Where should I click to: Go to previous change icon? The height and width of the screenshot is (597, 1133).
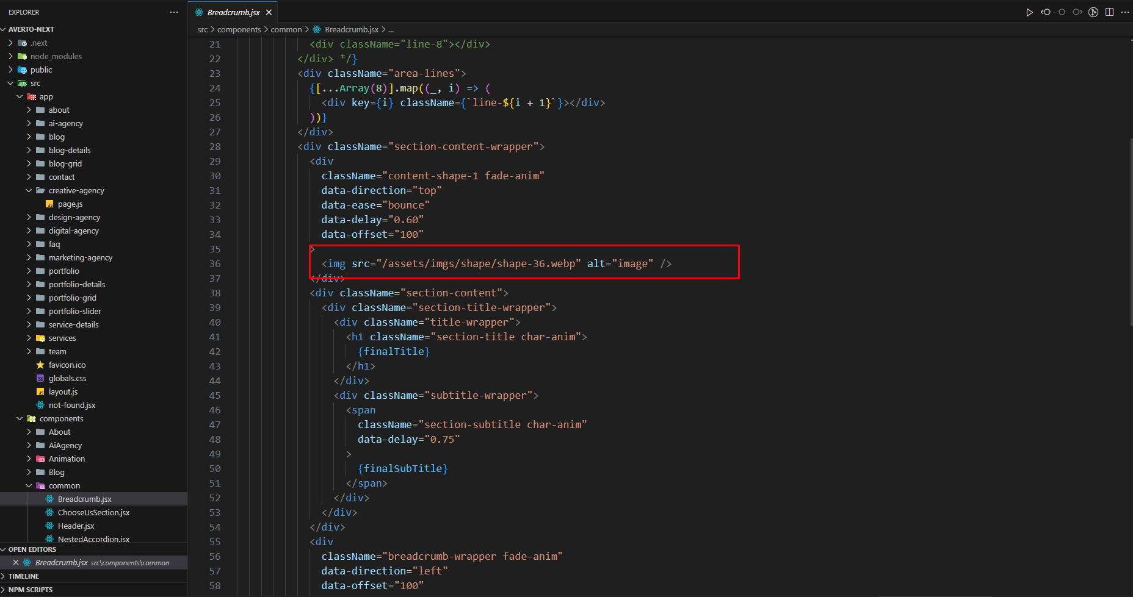click(1046, 12)
